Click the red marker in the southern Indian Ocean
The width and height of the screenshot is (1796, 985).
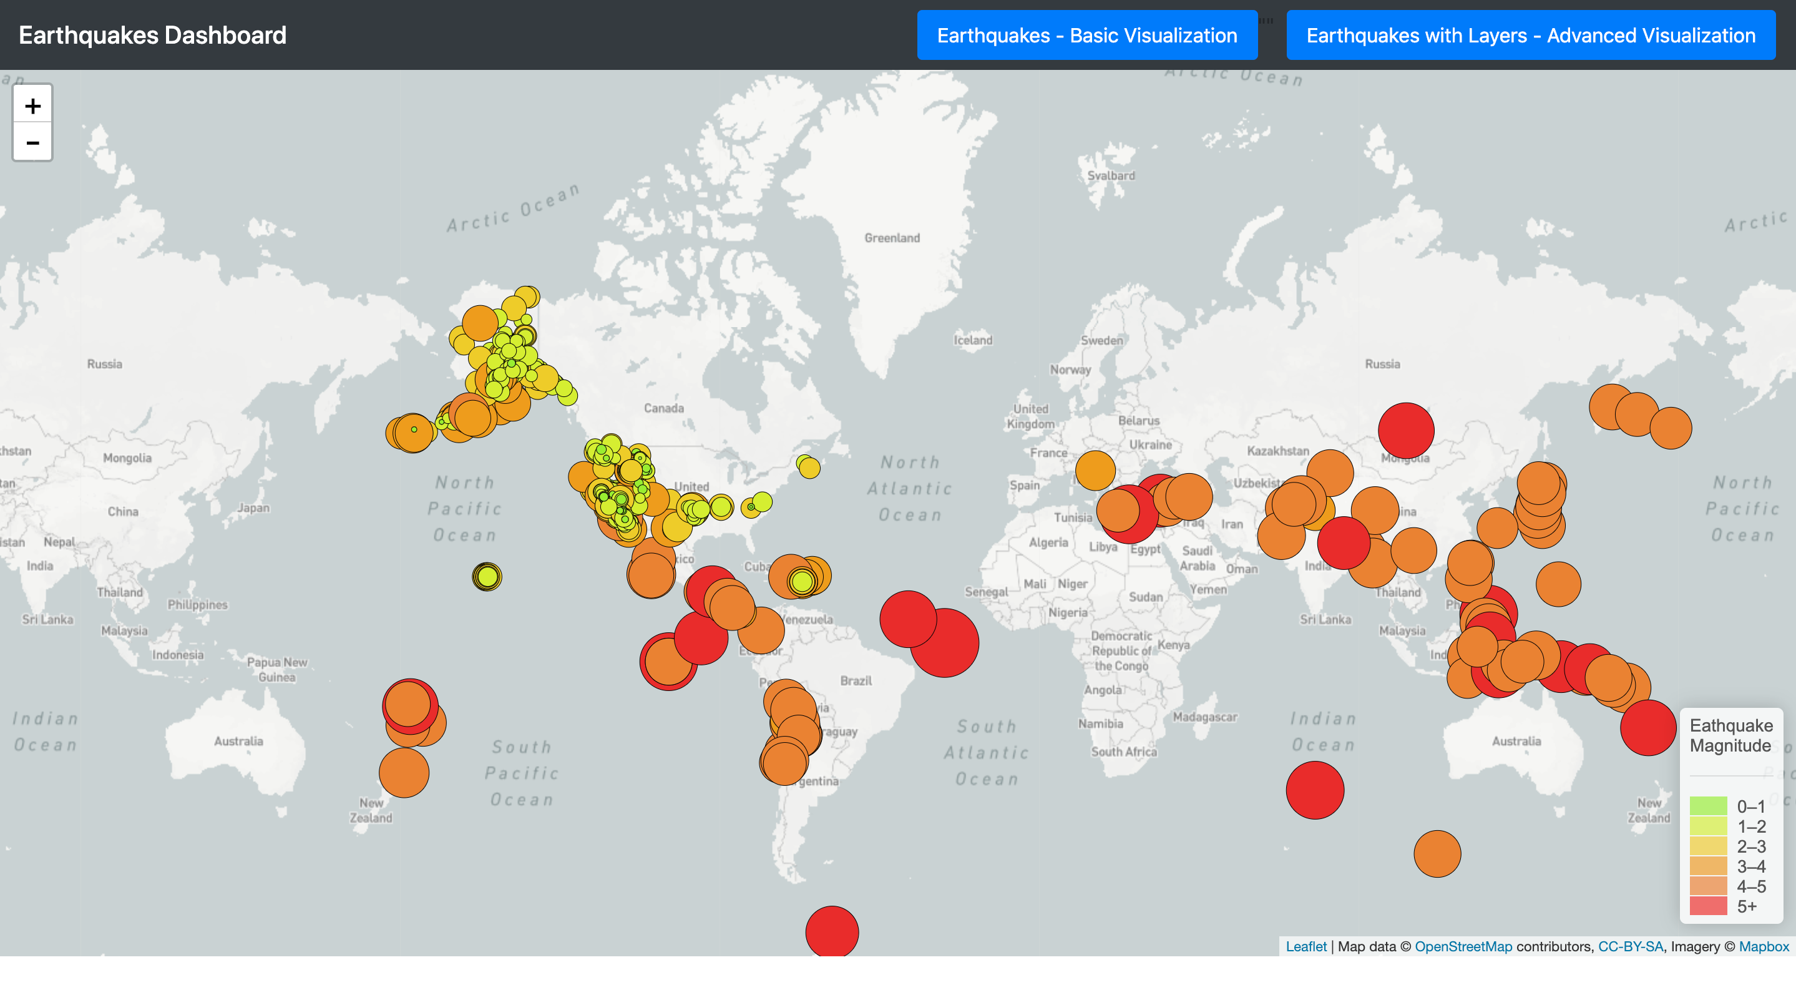point(1314,790)
